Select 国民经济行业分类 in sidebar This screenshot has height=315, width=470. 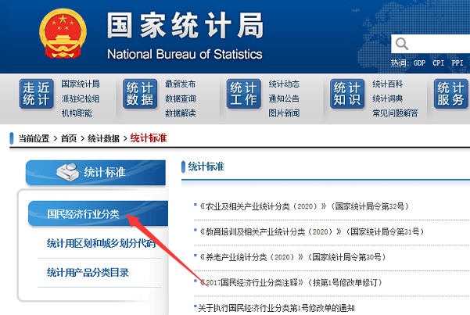tap(98, 213)
